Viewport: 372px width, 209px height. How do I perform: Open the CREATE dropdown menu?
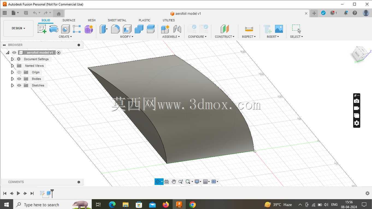pos(65,37)
